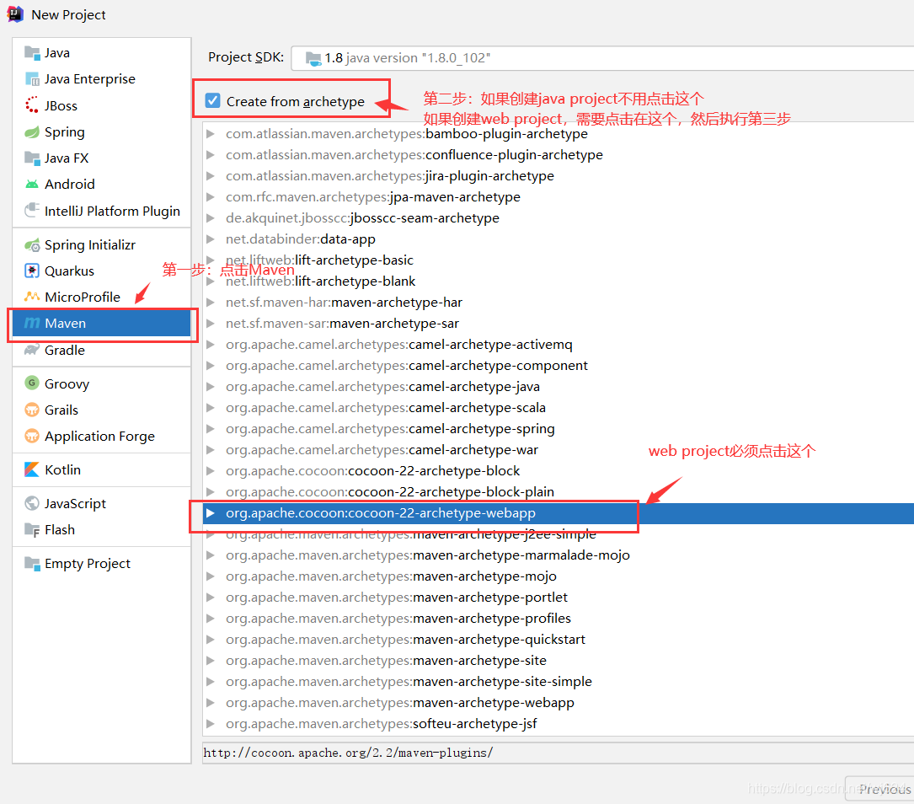914x804 pixels.
Task: Uncheck Create from archetype checkbox
Action: click(x=213, y=101)
